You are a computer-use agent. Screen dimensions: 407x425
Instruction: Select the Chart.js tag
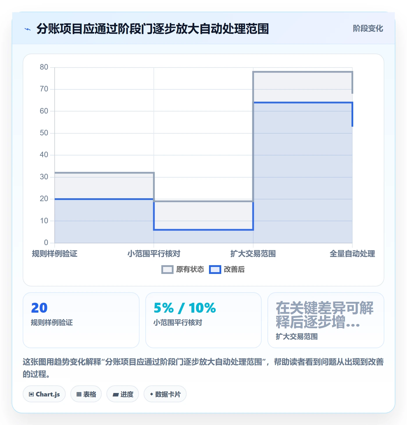pos(44,394)
